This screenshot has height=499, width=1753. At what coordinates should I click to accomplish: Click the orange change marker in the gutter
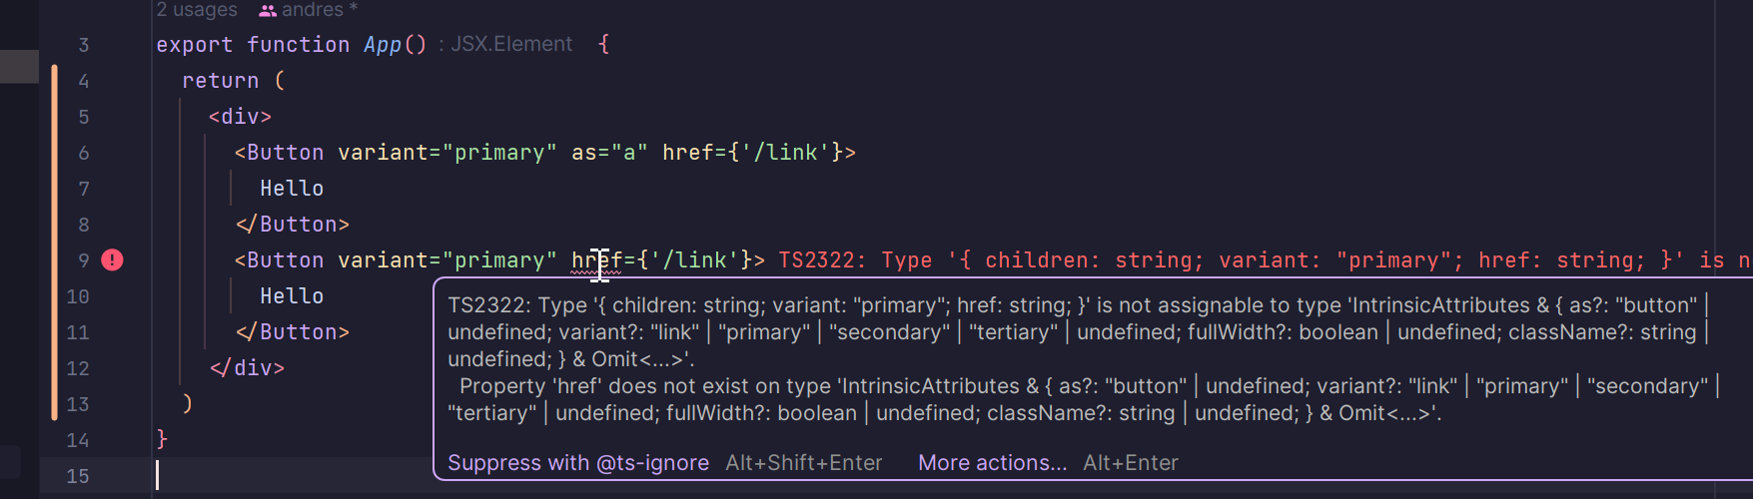[x=54, y=240]
